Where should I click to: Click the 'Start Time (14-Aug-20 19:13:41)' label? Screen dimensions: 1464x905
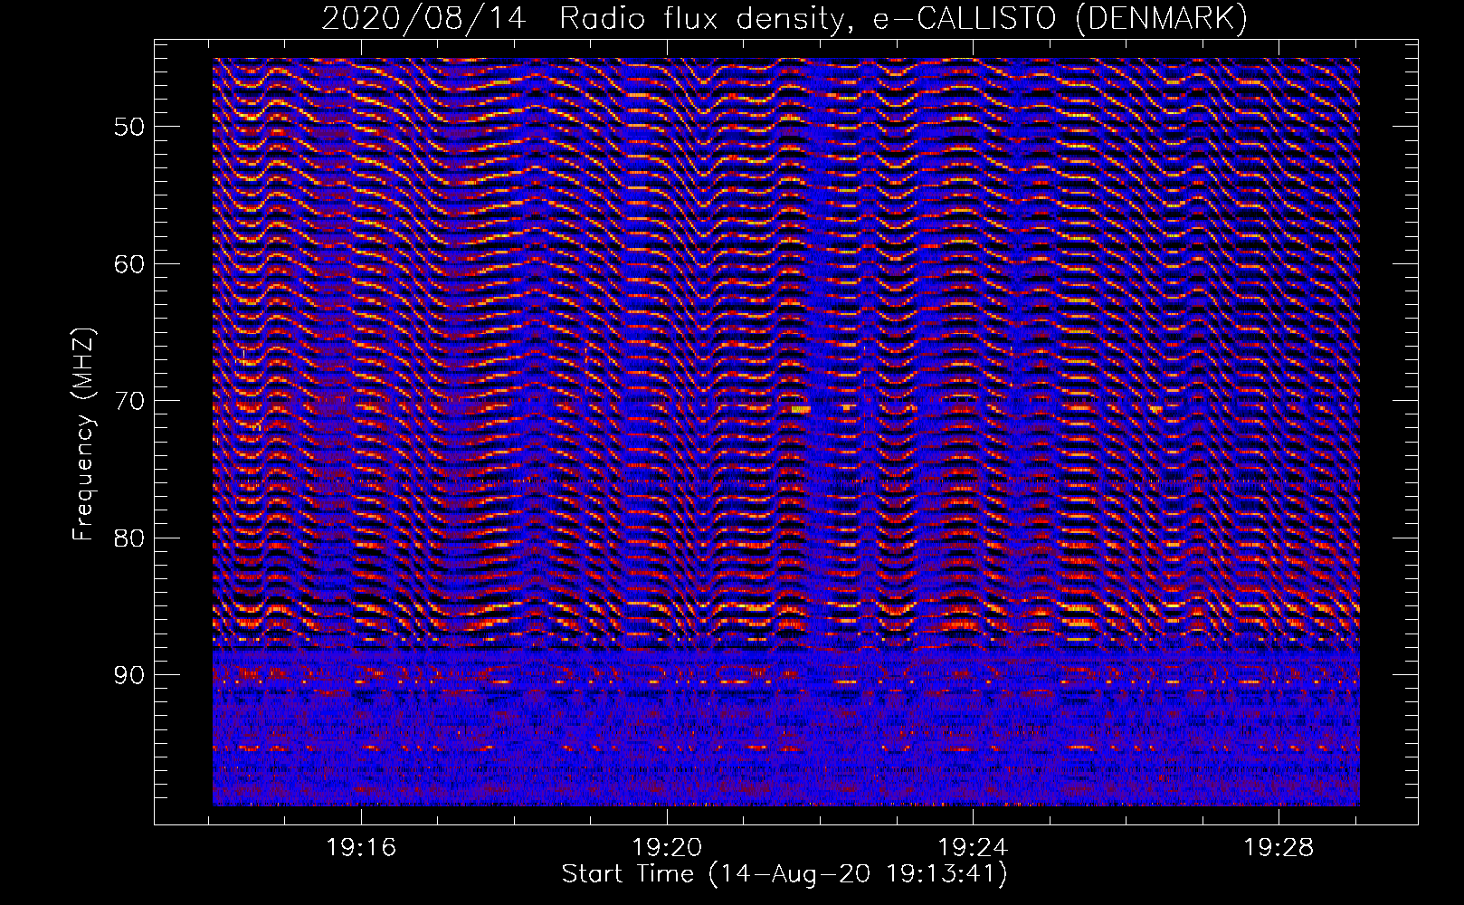pyautogui.click(x=784, y=874)
